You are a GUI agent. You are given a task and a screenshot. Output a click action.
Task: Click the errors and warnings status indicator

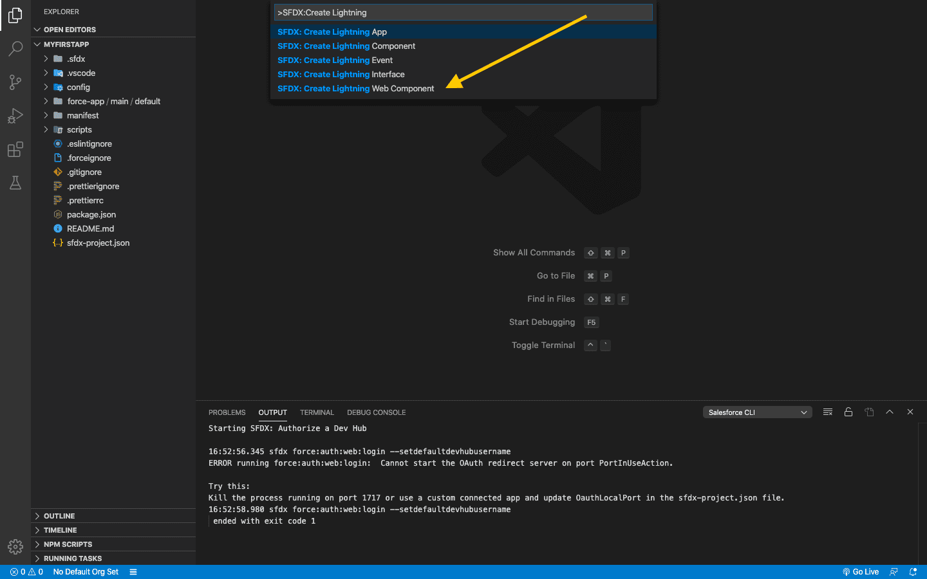tap(26, 572)
